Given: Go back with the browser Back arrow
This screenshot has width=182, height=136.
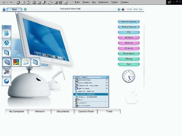Looking at the screenshot, I should pos(4,3).
